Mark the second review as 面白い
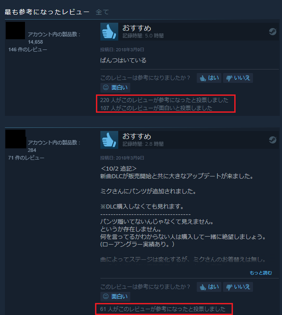Viewport: 282px width, 315px height. [115, 297]
